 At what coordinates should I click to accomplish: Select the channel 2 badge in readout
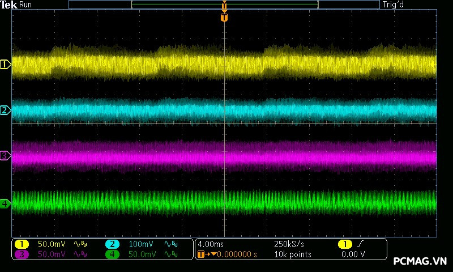(x=112, y=244)
